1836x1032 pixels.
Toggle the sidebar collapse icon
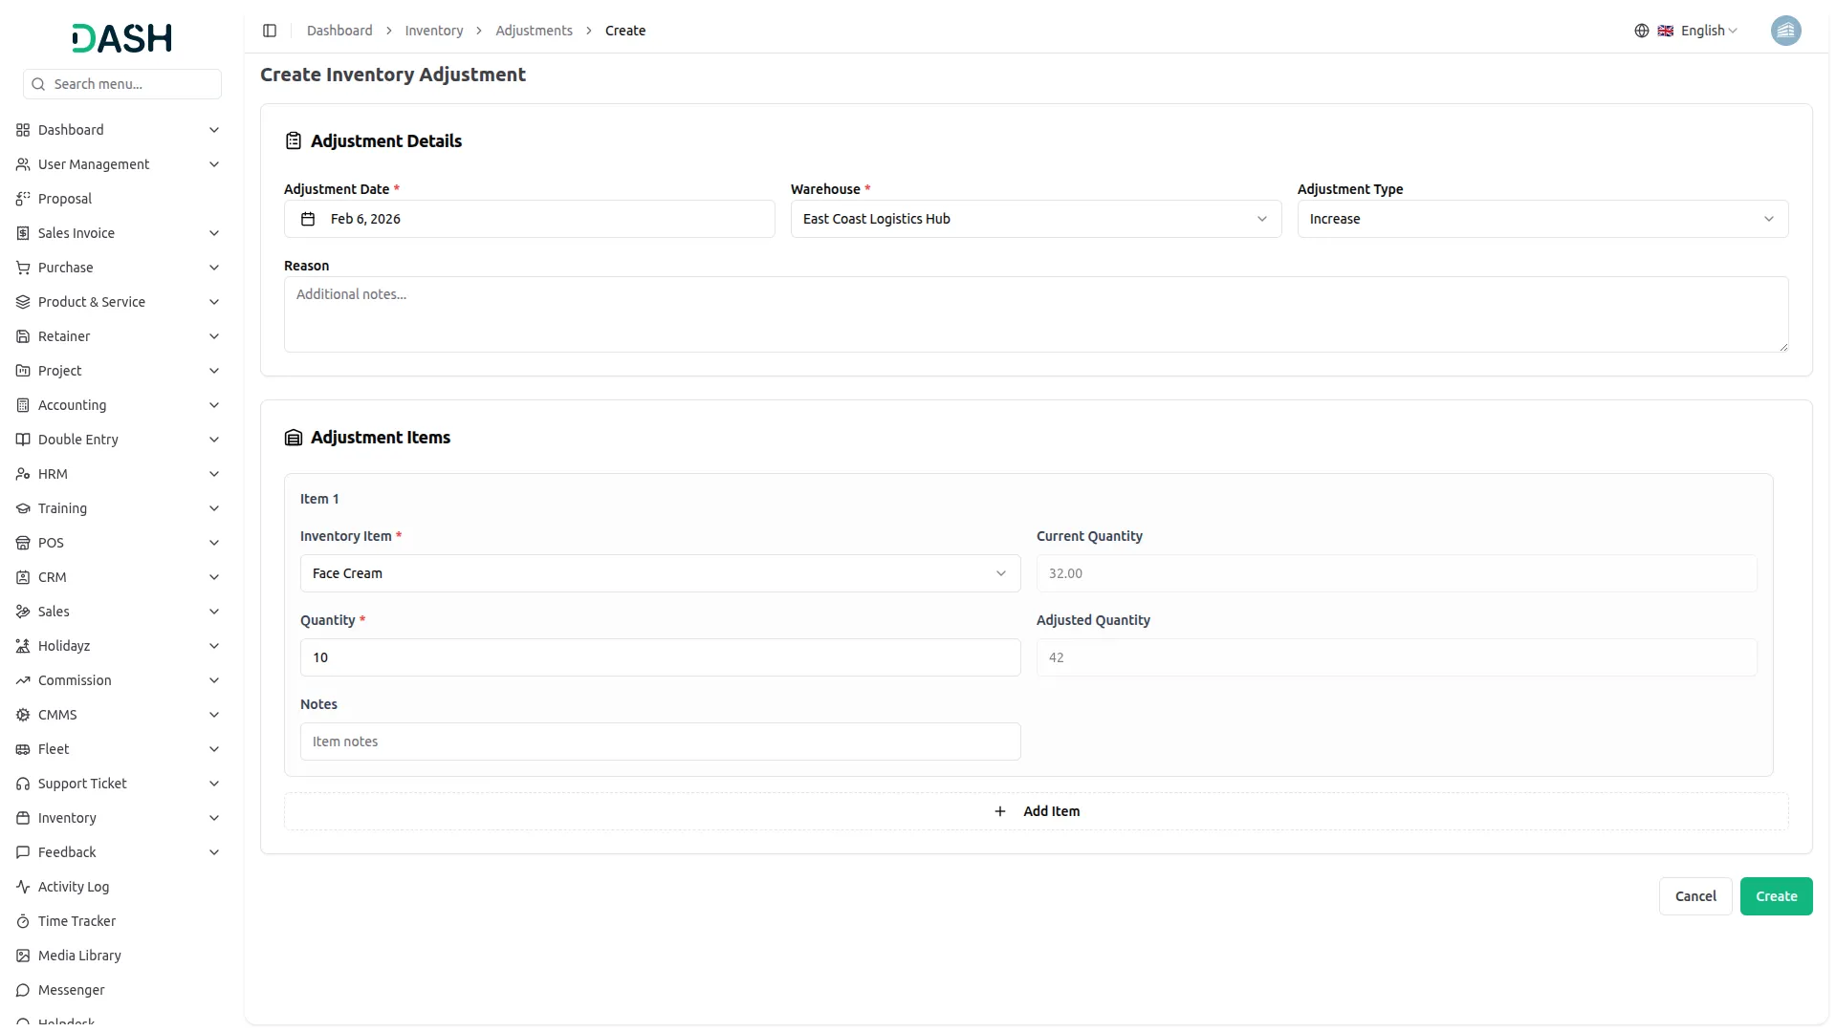tap(270, 31)
